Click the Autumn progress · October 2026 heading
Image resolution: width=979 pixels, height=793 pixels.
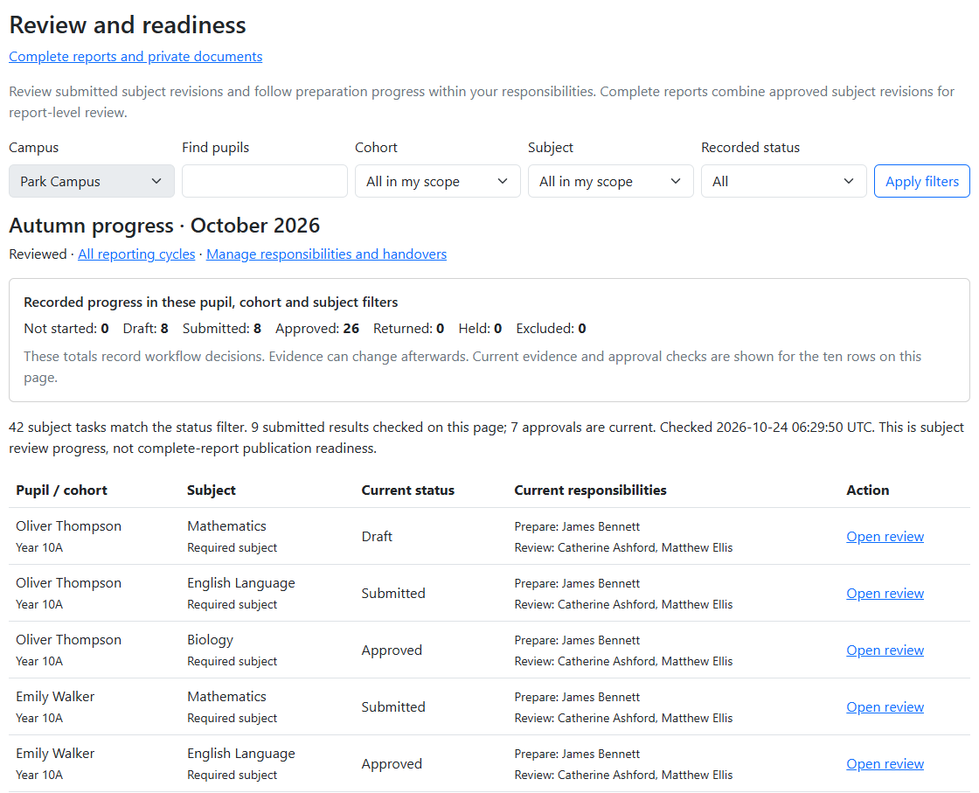coord(164,226)
